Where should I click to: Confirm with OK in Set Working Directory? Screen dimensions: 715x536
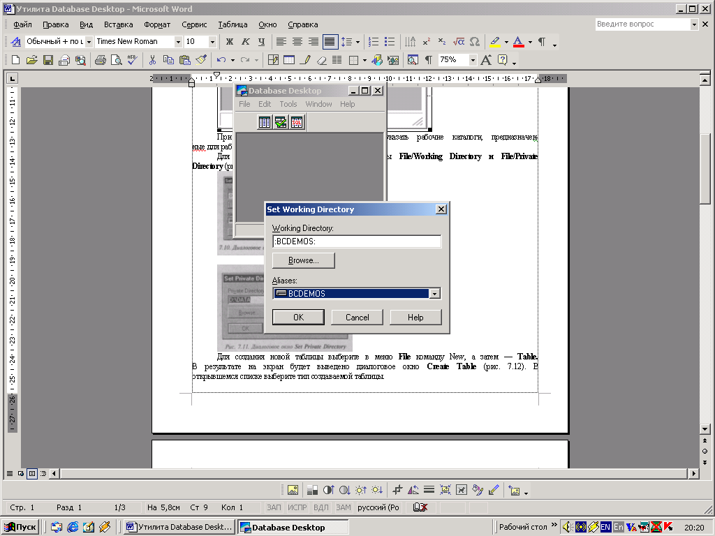tap(298, 318)
